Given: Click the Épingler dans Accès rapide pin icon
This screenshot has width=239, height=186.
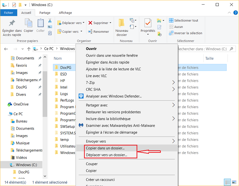Looking at the screenshot, I should tap(12, 23).
